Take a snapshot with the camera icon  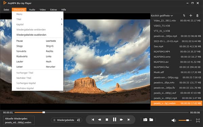click(x=145, y=120)
